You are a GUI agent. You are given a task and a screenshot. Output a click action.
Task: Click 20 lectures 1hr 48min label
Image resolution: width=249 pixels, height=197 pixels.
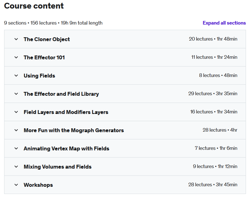pos(213,39)
